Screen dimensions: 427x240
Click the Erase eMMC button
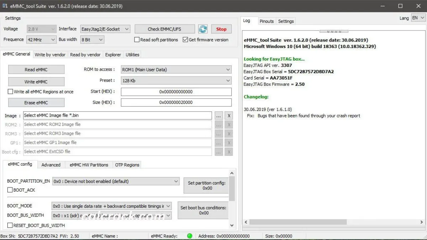(x=36, y=103)
